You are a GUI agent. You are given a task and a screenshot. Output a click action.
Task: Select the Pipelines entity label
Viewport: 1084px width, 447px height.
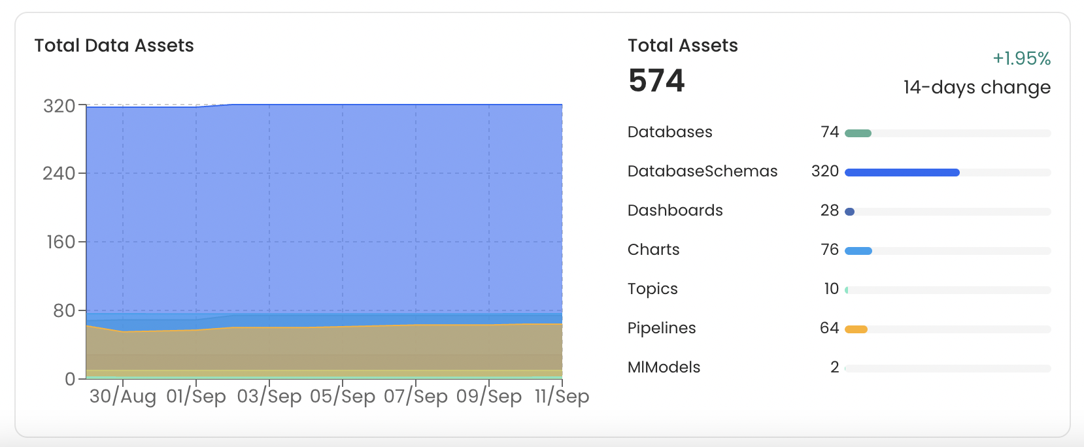click(x=661, y=328)
